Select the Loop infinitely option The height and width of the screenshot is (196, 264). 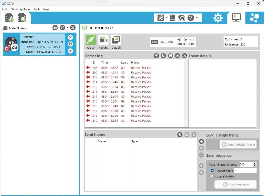click(x=212, y=176)
